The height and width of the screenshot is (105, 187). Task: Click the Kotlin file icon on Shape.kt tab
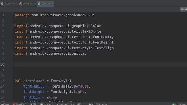point(21,4)
